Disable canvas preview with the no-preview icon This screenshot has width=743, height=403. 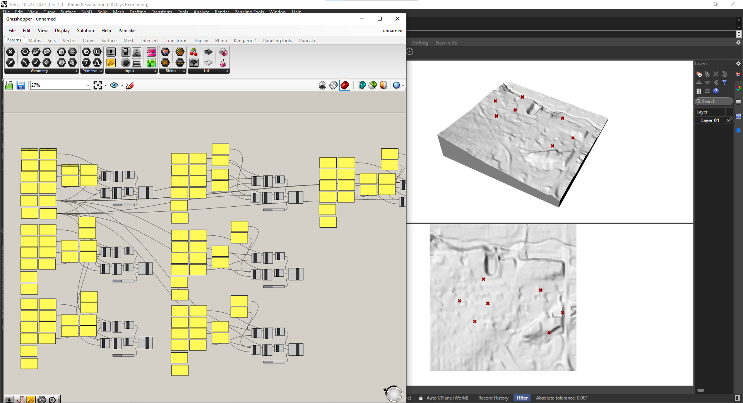coord(322,85)
